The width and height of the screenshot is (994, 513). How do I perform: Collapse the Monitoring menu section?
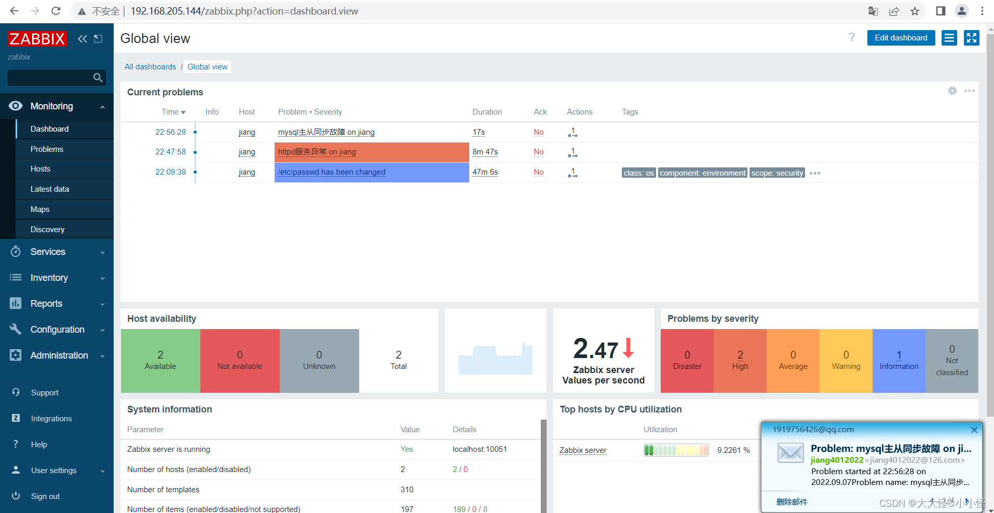pyautogui.click(x=102, y=107)
